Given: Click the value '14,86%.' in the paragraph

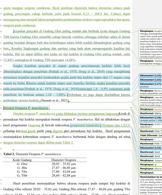Looking at the screenshot, I should point(70,60).
